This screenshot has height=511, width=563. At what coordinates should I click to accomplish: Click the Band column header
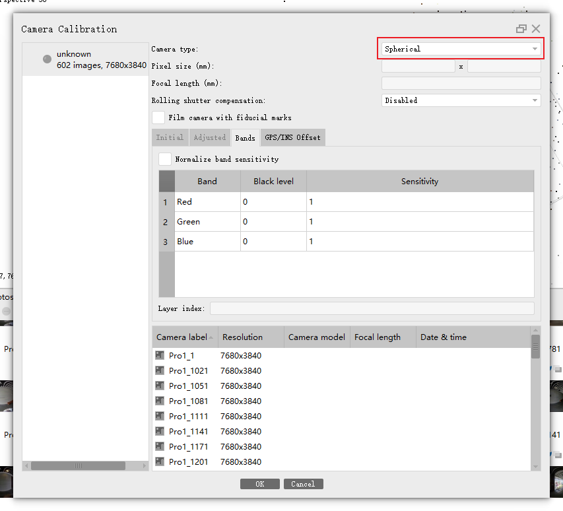[207, 182]
